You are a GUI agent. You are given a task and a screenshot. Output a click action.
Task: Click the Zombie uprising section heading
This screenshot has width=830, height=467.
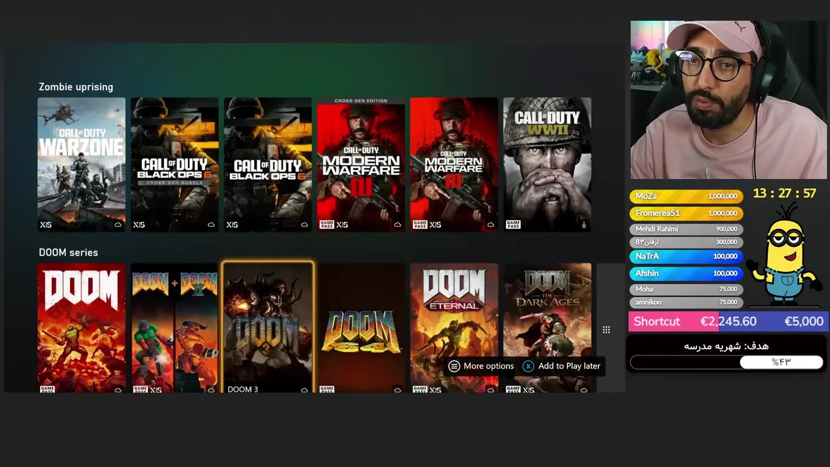(x=76, y=87)
